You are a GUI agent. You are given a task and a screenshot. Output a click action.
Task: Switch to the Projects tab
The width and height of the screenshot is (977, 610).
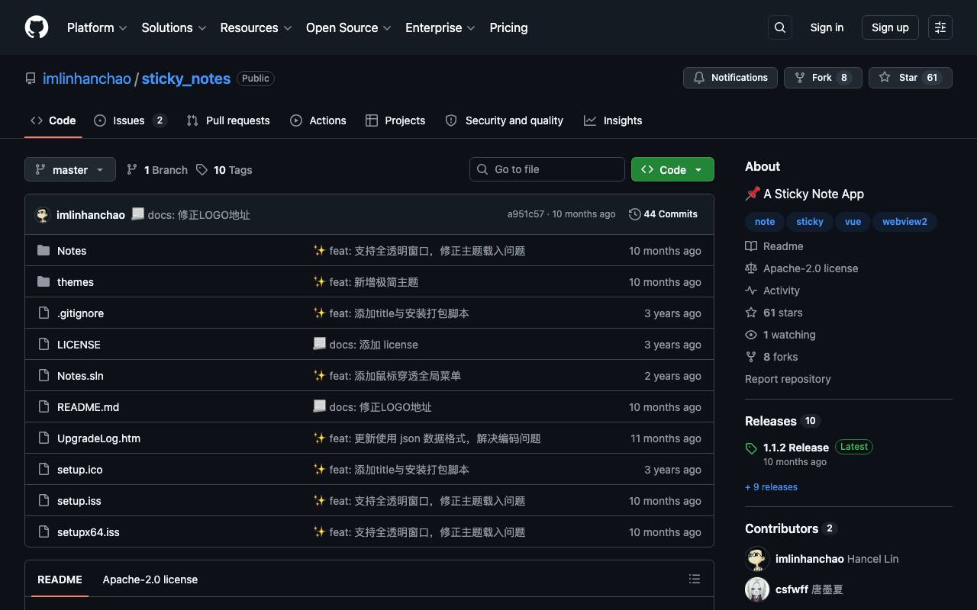pyautogui.click(x=395, y=120)
